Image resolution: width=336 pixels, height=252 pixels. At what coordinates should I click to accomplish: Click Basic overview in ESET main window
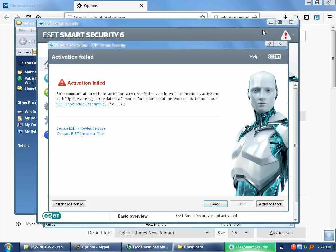click(x=133, y=216)
